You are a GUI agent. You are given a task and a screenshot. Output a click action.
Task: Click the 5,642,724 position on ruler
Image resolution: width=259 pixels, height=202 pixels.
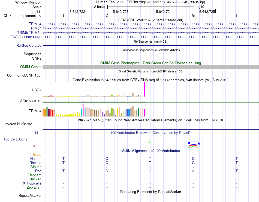point(164,11)
